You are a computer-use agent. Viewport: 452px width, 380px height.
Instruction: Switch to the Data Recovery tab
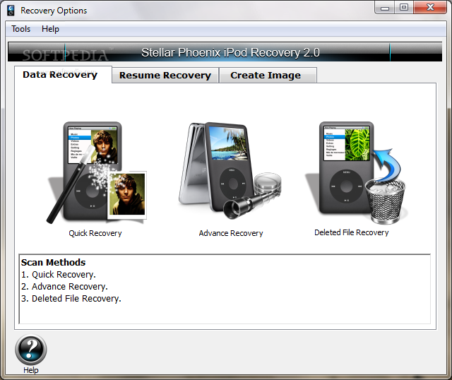point(63,75)
